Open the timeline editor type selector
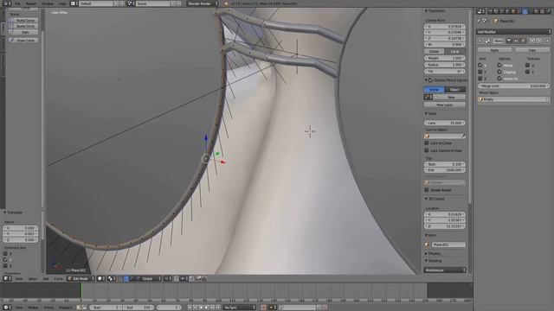The image size is (554, 311). (7, 308)
